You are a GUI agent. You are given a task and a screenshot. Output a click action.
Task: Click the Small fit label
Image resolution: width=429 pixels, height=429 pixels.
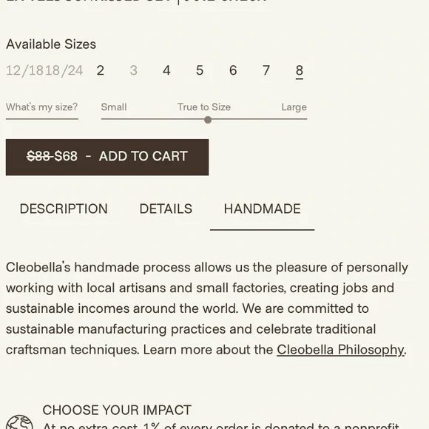pyautogui.click(x=114, y=107)
